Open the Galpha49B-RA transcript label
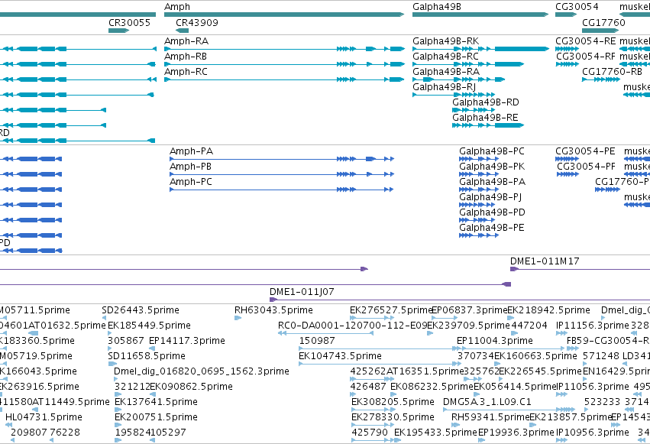Screen dimensions: 650x444 click(x=446, y=72)
